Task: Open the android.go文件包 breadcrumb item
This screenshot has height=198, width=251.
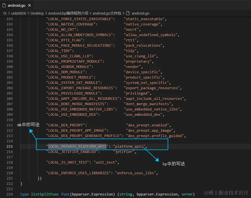Action: click(x=107, y=13)
